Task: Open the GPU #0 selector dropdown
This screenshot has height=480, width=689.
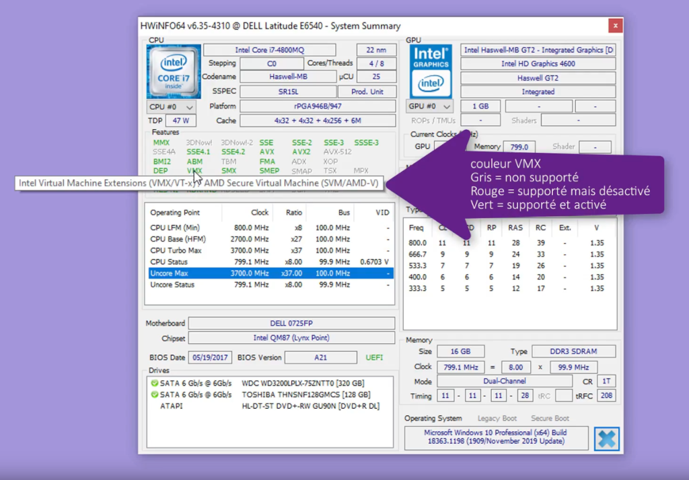Action: 429,106
